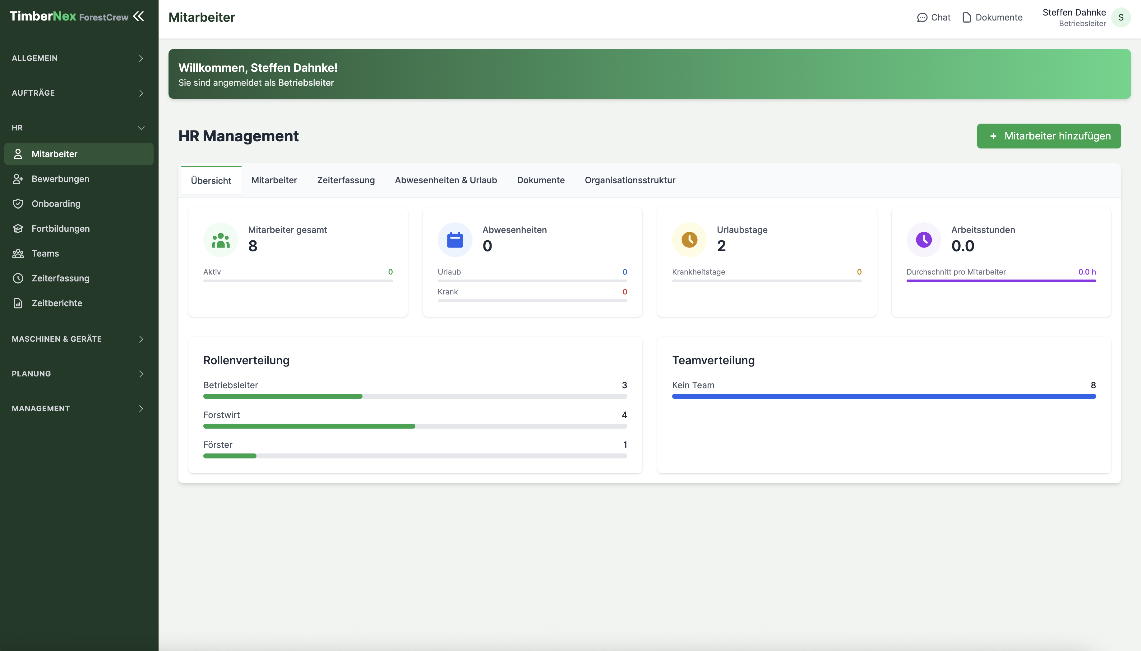Click the purple clock icon in Arbeitsstunden card
This screenshot has height=651, width=1141.
924,240
